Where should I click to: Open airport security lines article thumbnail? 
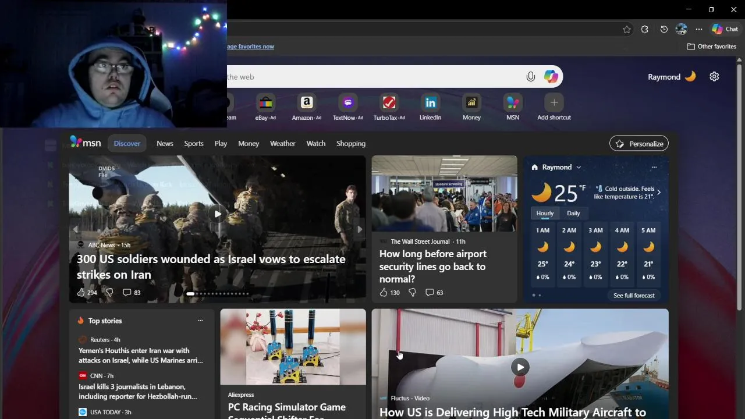[444, 194]
